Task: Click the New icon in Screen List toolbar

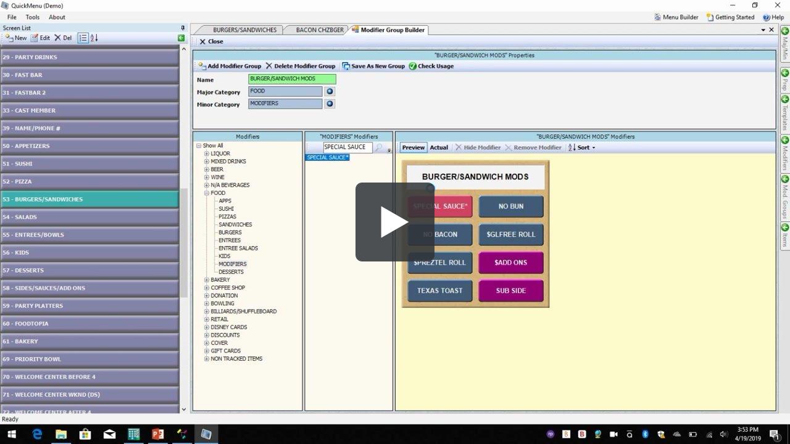Action: click(14, 38)
